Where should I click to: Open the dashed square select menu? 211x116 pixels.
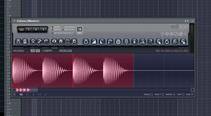tap(67, 42)
